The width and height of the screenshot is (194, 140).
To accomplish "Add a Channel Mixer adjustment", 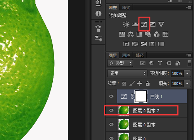I will pos(157,34).
